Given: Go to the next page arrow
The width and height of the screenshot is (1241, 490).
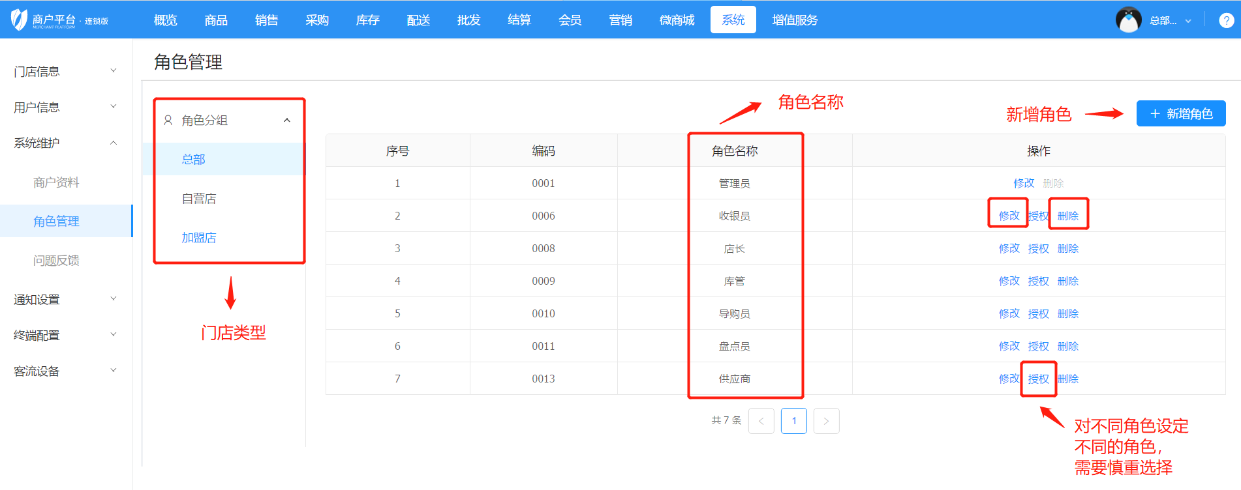Looking at the screenshot, I should click(826, 421).
